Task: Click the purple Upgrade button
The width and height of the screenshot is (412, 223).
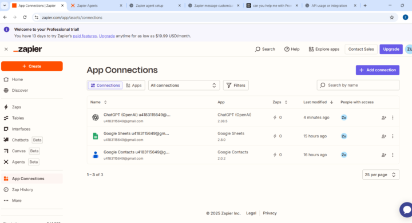Action: (x=391, y=49)
